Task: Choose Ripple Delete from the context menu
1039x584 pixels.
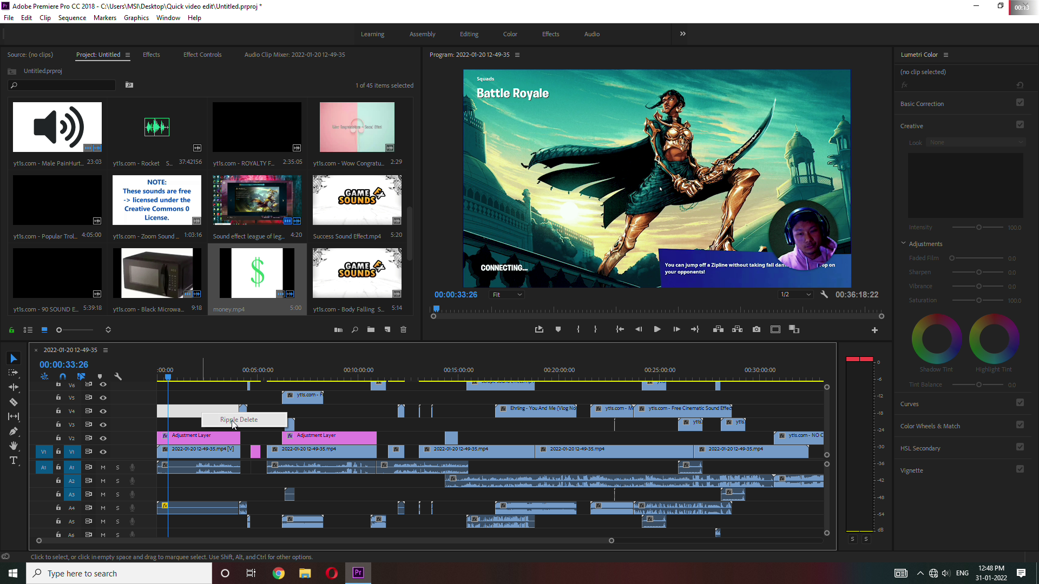Action: 239,420
